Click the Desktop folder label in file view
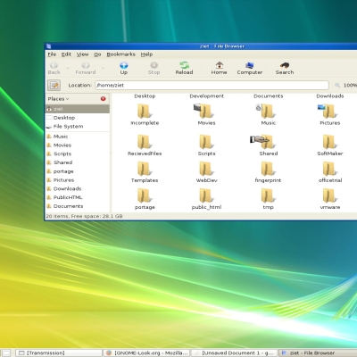357x357 pixels. click(x=145, y=95)
